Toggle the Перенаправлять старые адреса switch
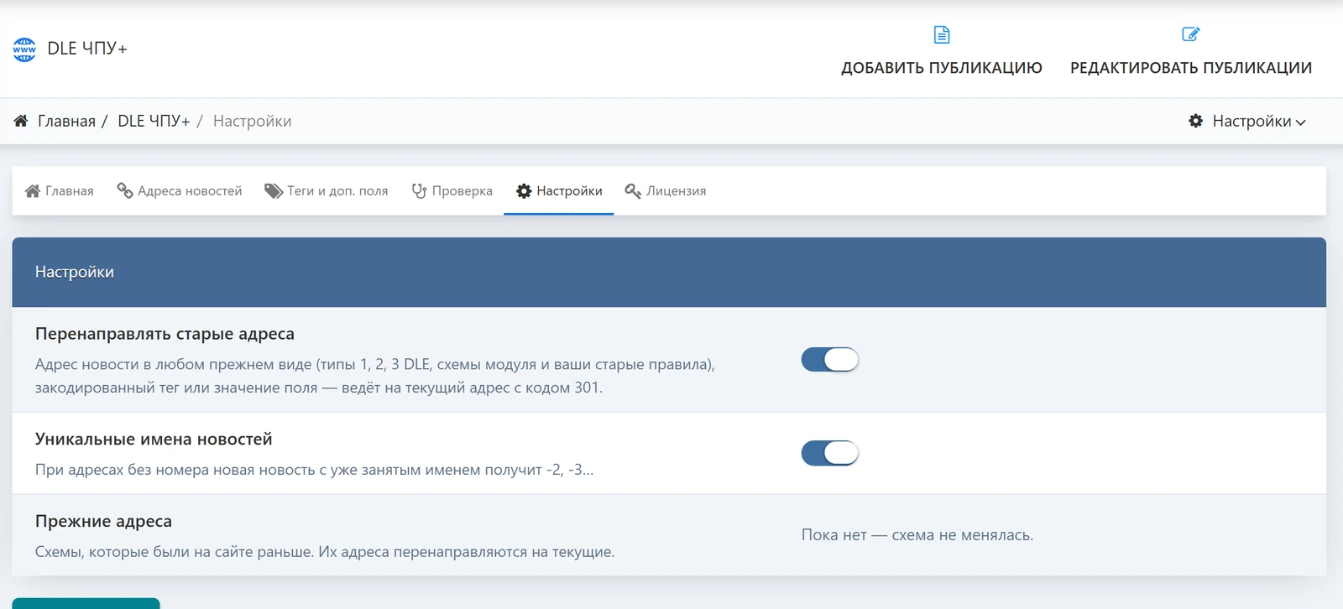Viewport: 1343px width, 609px height. [829, 360]
